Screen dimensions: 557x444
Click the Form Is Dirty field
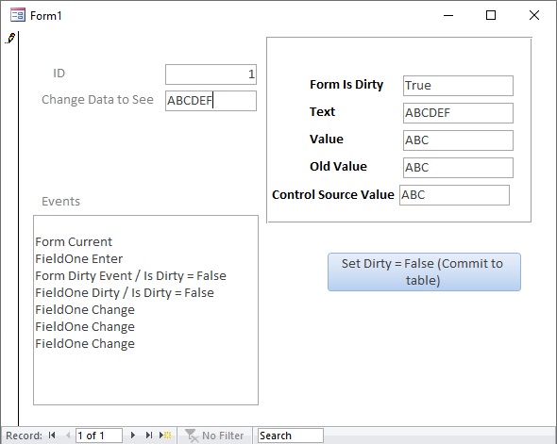point(458,86)
